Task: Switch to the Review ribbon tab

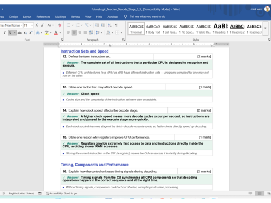Action: (x=75, y=17)
